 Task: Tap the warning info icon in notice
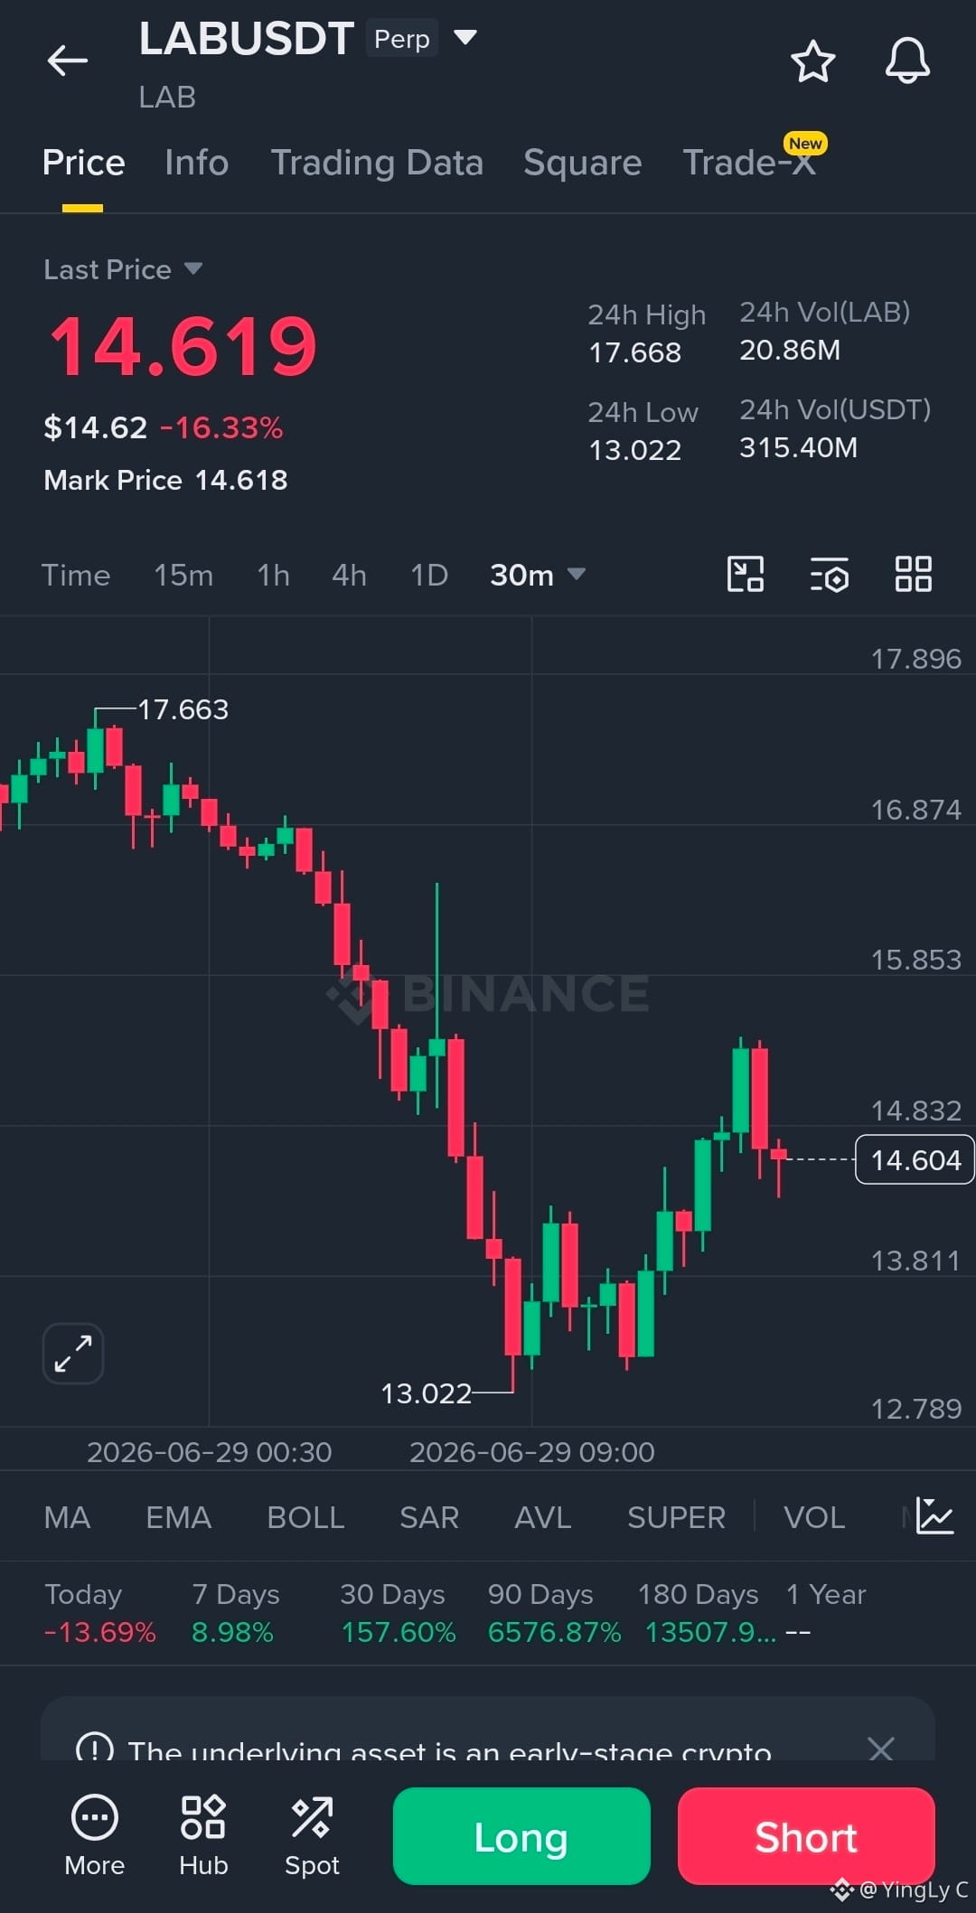point(95,1748)
